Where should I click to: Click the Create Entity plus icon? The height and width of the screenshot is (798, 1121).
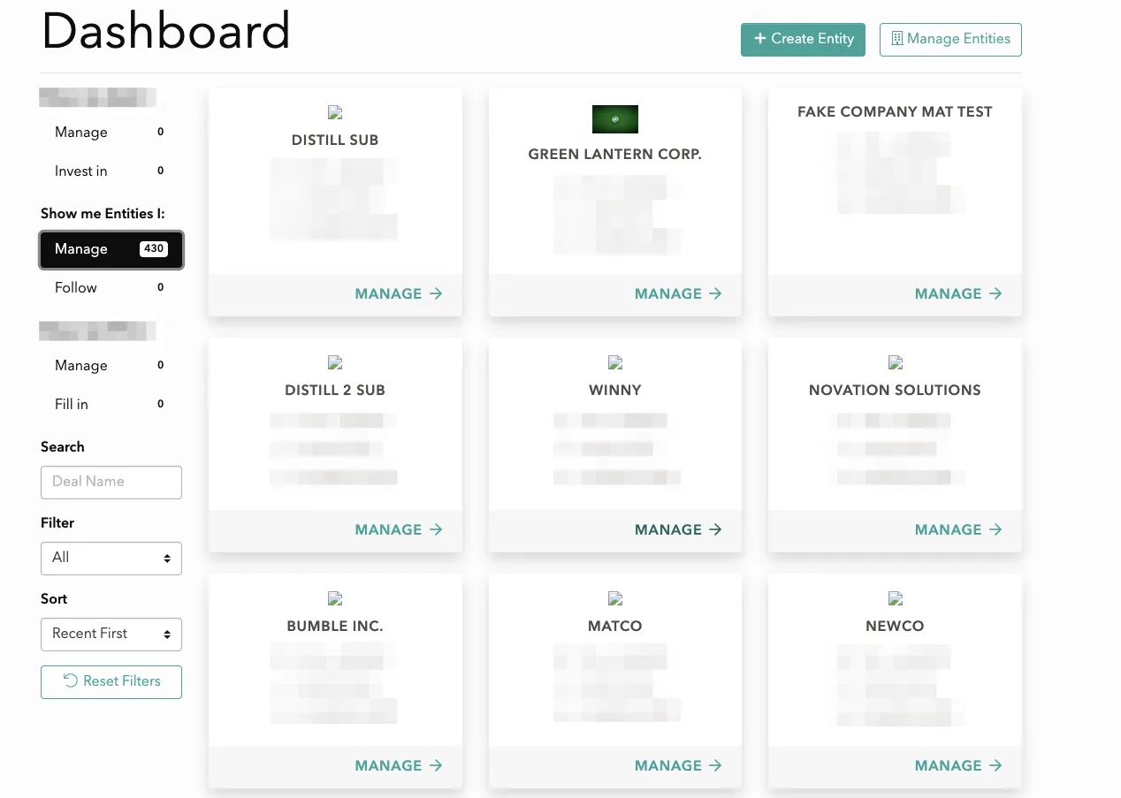[x=759, y=39]
